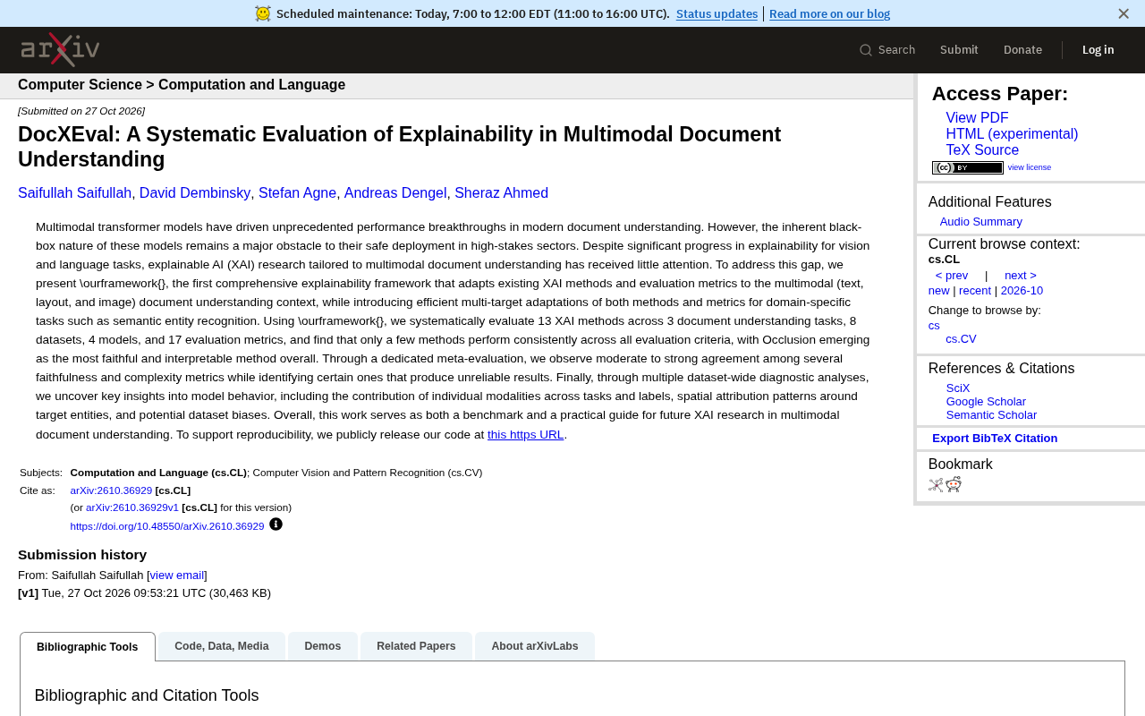Change browse context to cs.CV

coord(961,339)
